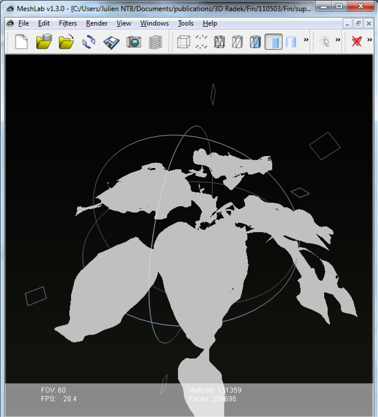Expand overflow chevron beside the selection cursor icon

tap(338, 40)
